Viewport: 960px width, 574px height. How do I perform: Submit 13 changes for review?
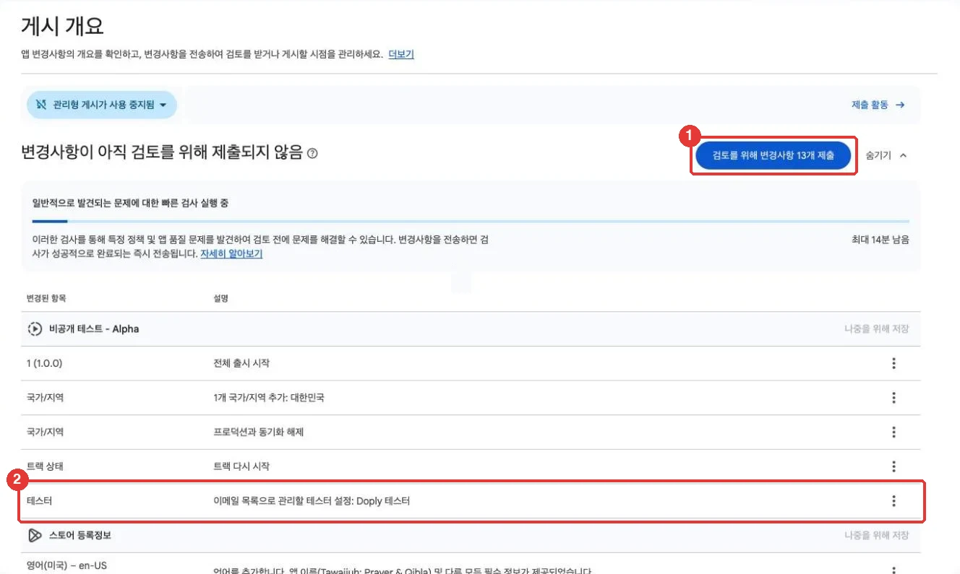click(773, 155)
